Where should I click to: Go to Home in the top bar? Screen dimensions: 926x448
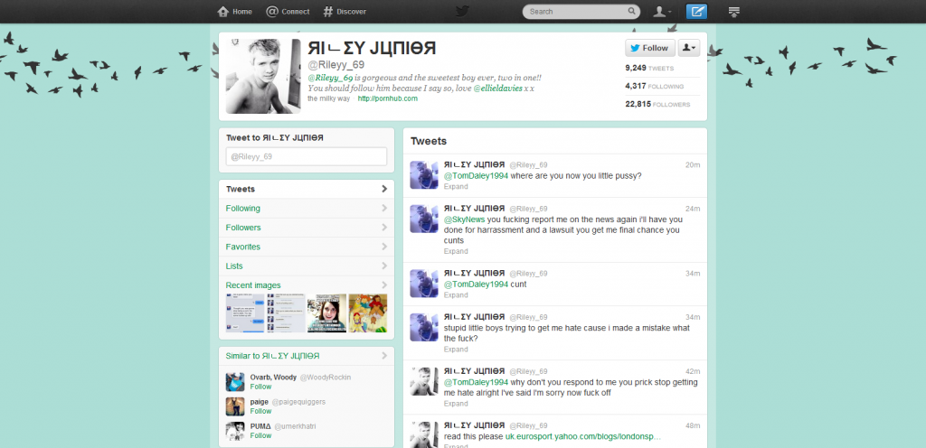(x=234, y=11)
